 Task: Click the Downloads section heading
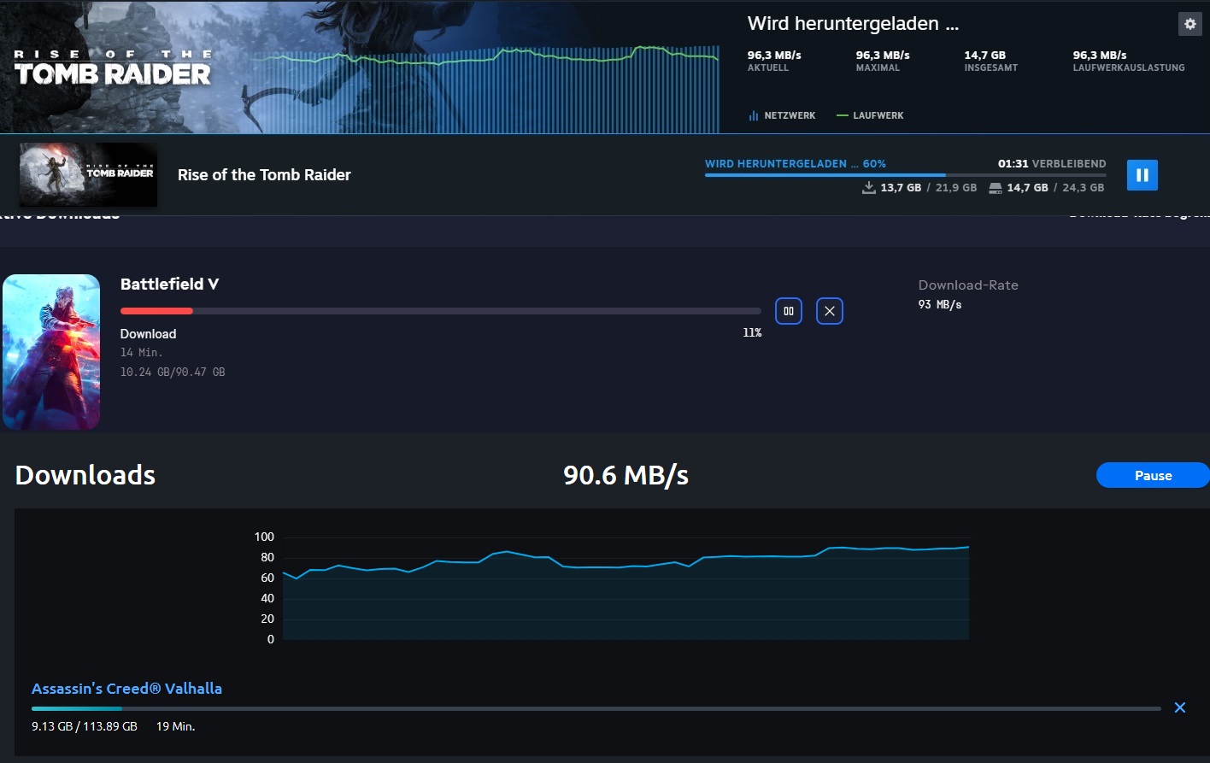tap(85, 475)
